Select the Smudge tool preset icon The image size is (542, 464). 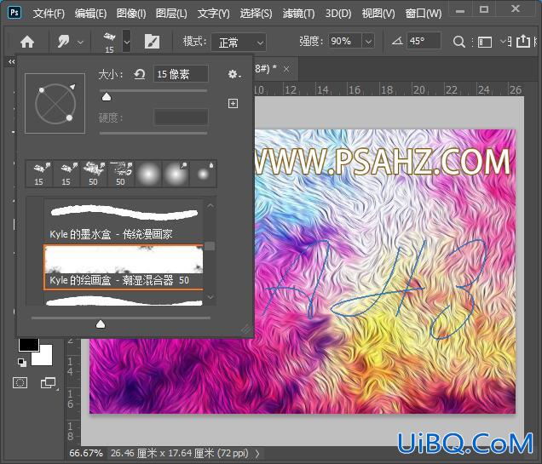coord(64,42)
